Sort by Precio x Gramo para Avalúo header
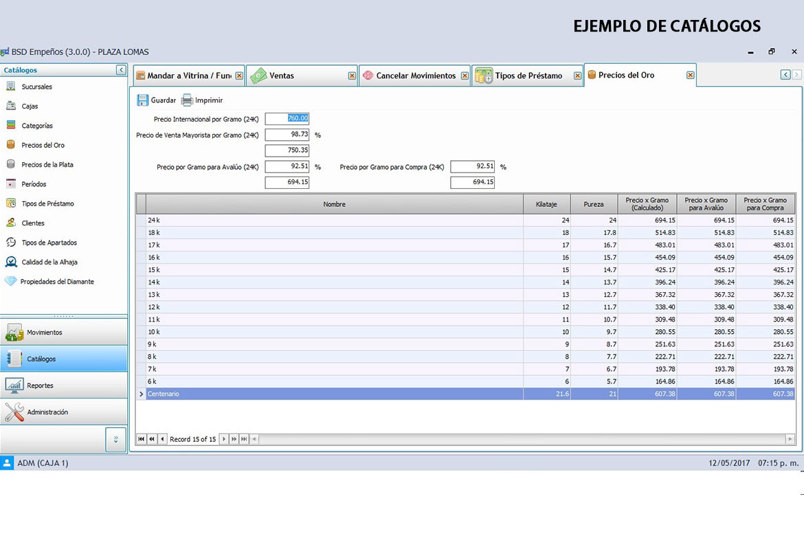The width and height of the screenshot is (804, 536). pos(706,204)
